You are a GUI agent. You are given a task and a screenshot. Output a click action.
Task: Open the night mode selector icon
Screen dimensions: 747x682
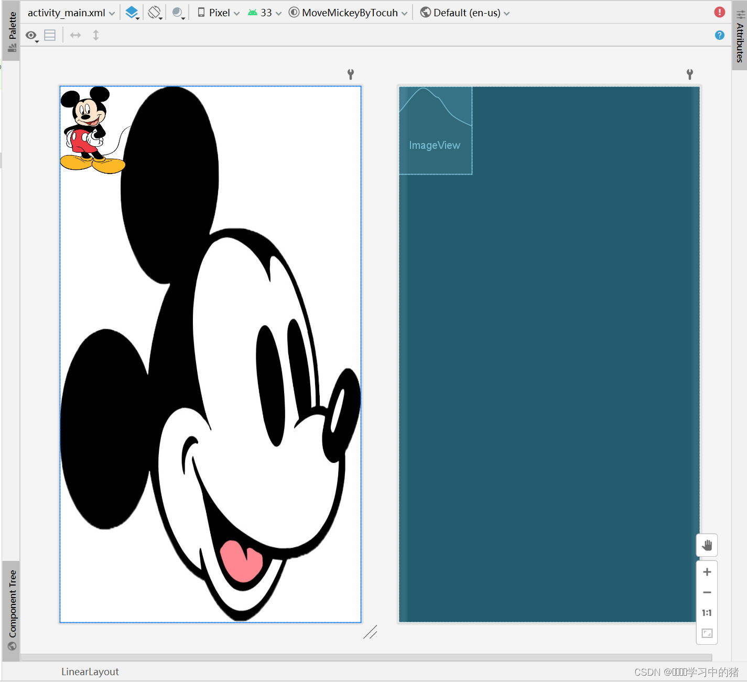tap(178, 13)
